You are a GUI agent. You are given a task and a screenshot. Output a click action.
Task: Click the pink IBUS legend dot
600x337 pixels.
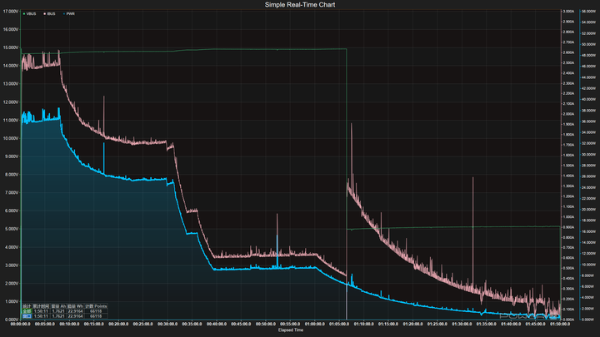click(44, 14)
